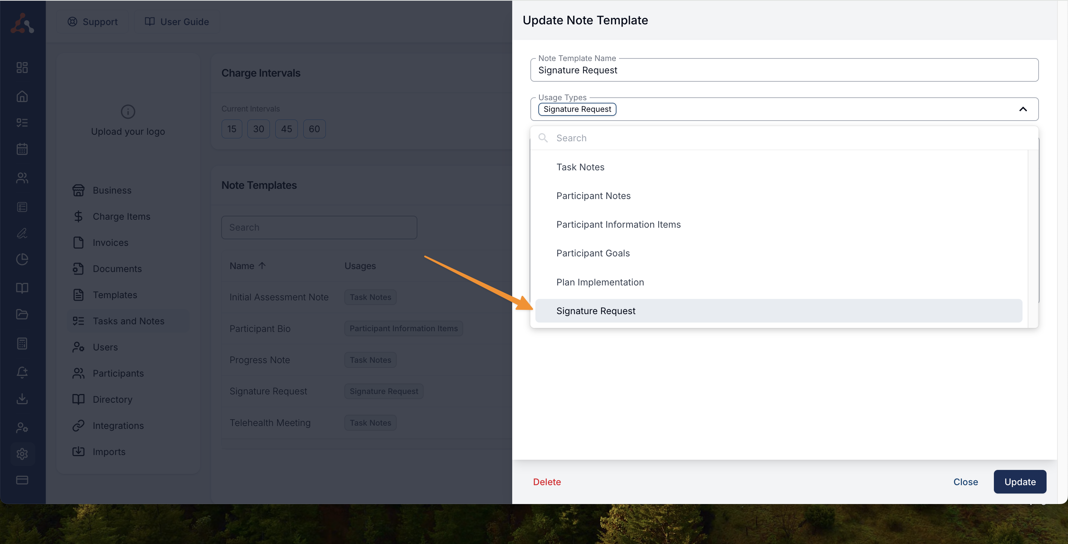Click the calculator icon in sidebar
Screen dimensions: 1068x544
pos(22,343)
